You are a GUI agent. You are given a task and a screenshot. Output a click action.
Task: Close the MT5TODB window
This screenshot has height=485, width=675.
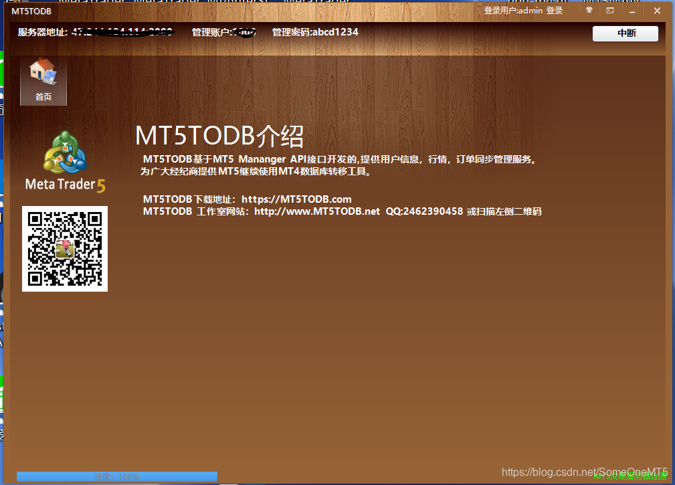coord(657,11)
